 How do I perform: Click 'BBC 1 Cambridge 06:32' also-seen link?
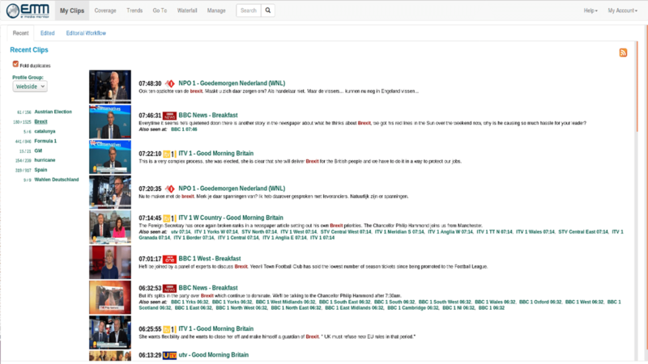click(x=413, y=308)
